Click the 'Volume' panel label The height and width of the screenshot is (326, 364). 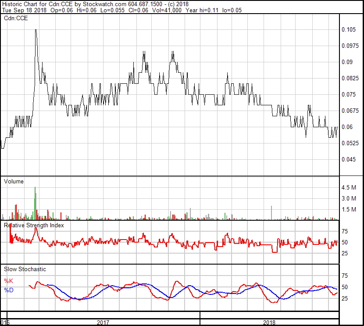[x=14, y=181]
